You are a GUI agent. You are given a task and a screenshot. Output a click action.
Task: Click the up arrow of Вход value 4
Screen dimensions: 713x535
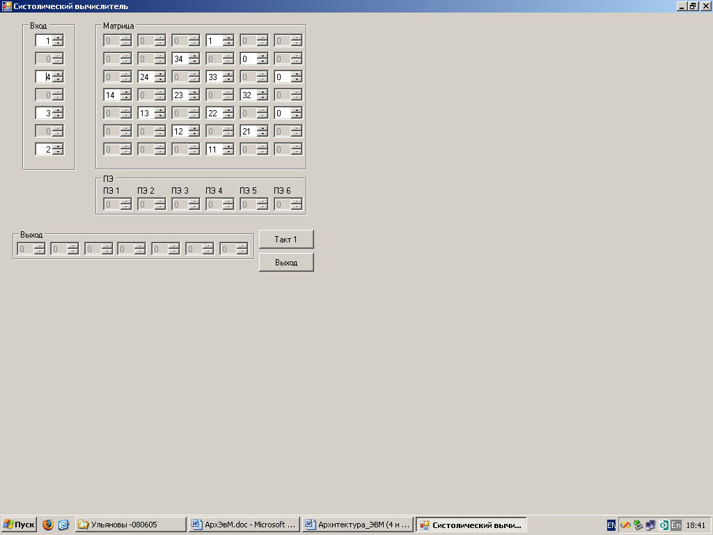[58, 74]
